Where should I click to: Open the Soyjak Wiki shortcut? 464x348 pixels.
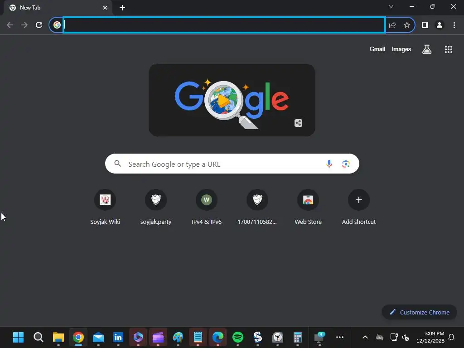pyautogui.click(x=105, y=208)
